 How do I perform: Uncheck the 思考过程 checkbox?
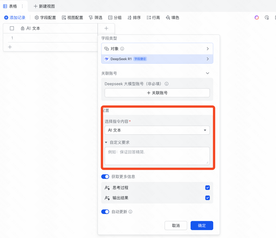tap(208, 188)
